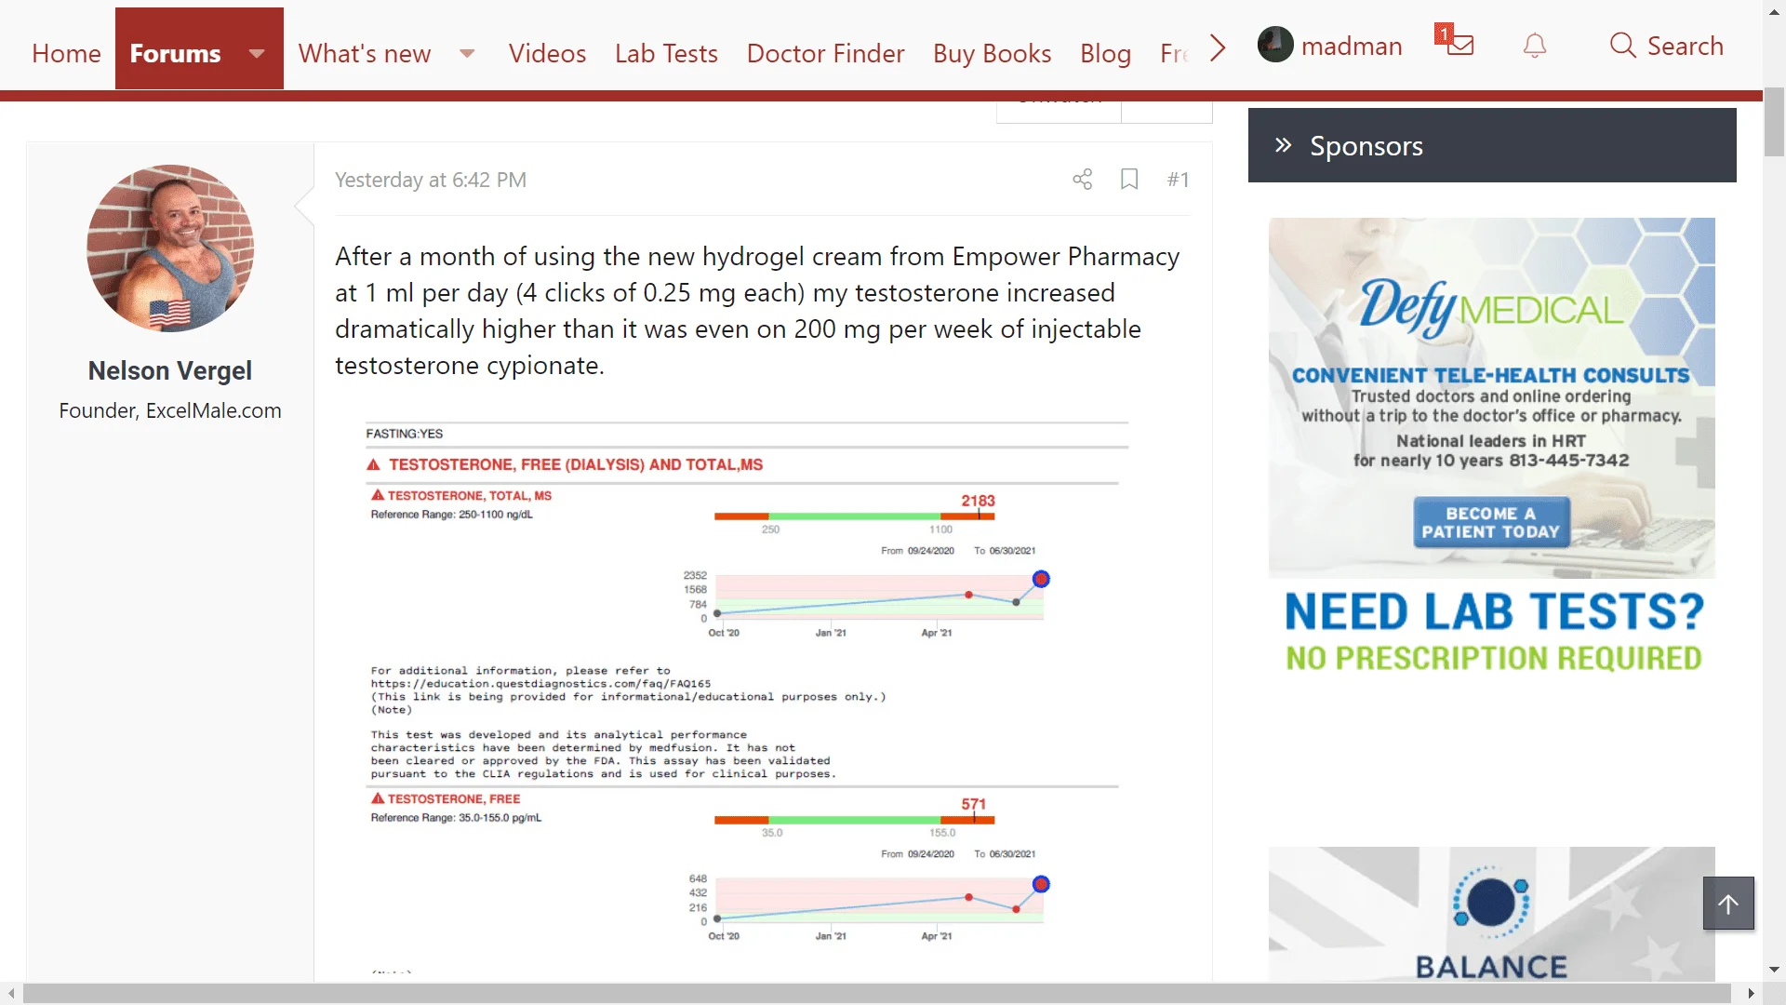Go to the Lab Tests menu item
Viewport: 1786px width, 1005px height.
click(x=666, y=53)
